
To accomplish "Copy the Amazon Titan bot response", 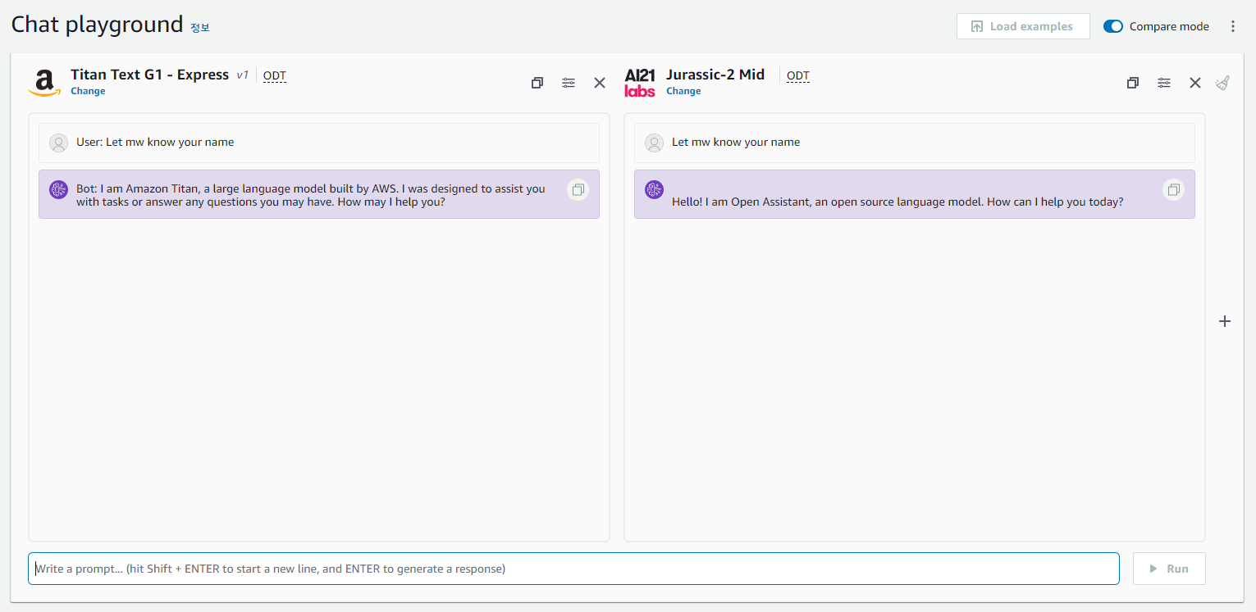I will [x=578, y=190].
